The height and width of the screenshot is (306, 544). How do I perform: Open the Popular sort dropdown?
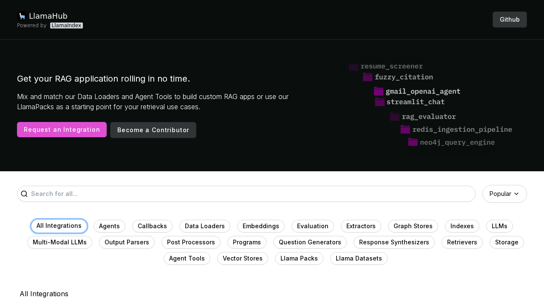pos(504,194)
